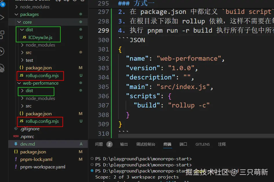The height and width of the screenshot is (182, 274).
Task: Click the A status letter on dev.md row
Action: pyautogui.click(x=81, y=144)
